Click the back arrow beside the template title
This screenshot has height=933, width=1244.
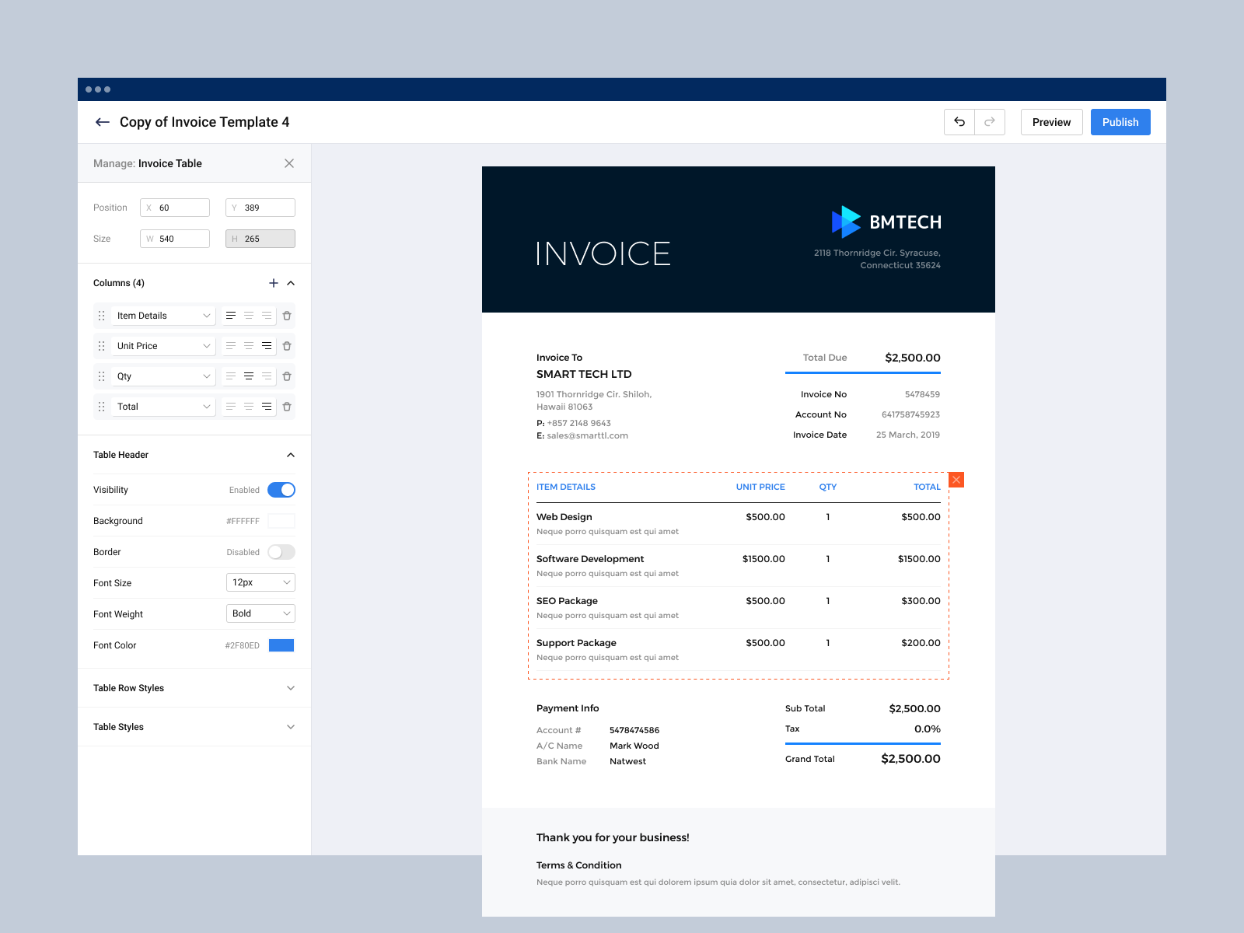coord(102,122)
